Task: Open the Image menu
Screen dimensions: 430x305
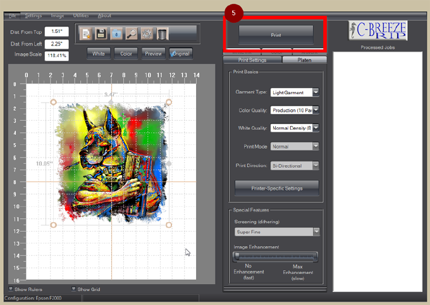Action: point(58,16)
